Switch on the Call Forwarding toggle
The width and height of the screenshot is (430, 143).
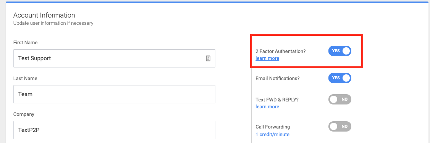click(339, 126)
